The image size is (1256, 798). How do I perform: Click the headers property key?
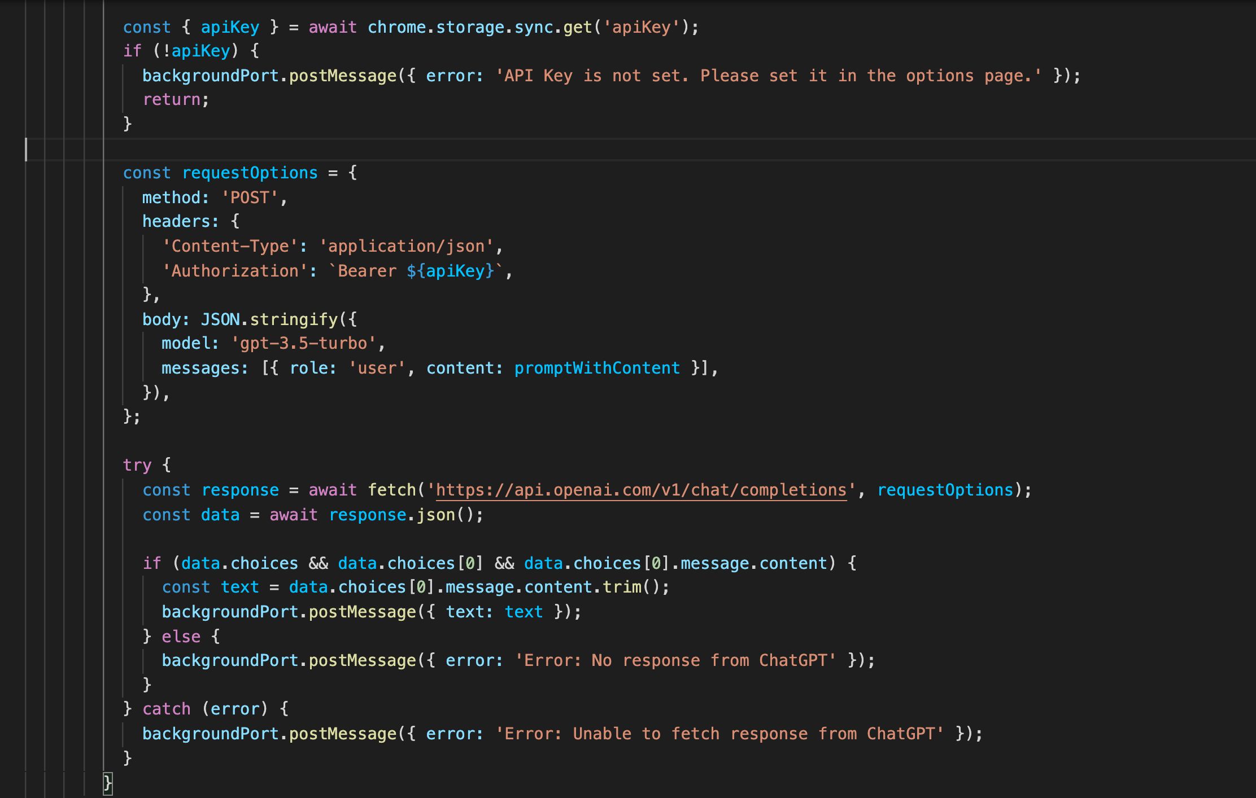click(176, 221)
